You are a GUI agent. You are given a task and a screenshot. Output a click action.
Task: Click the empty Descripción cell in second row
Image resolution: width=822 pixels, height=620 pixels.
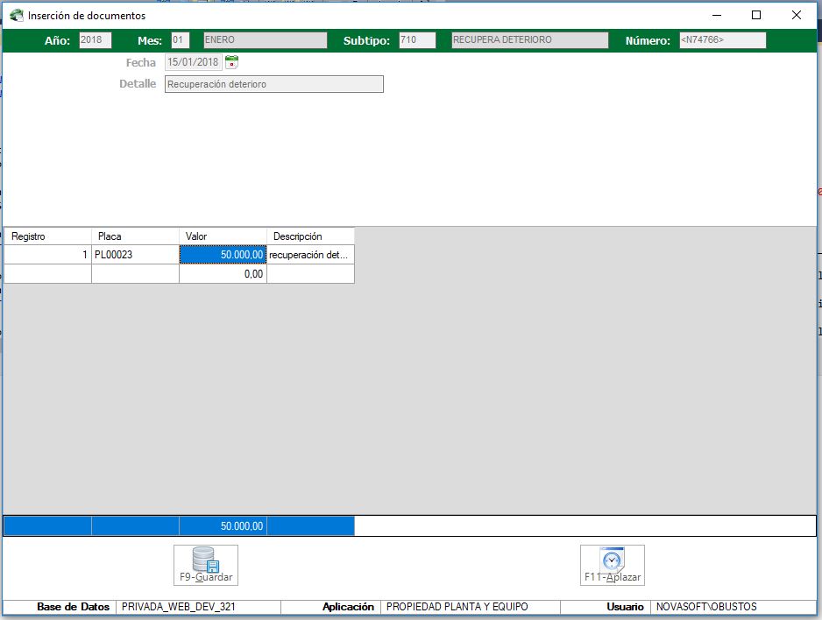pyautogui.click(x=310, y=274)
